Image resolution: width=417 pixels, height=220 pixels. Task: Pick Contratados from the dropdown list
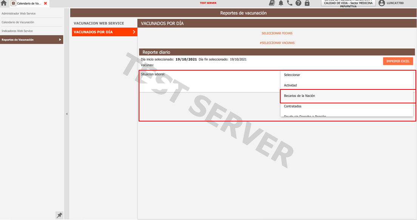point(293,106)
